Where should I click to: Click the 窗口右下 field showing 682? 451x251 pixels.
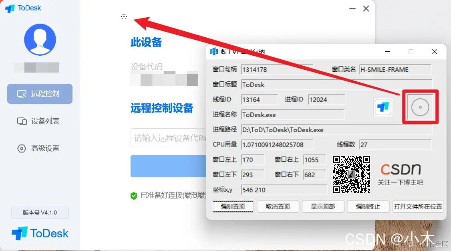[x=315, y=175]
